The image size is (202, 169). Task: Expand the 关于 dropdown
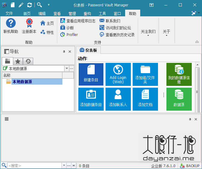(x=166, y=33)
